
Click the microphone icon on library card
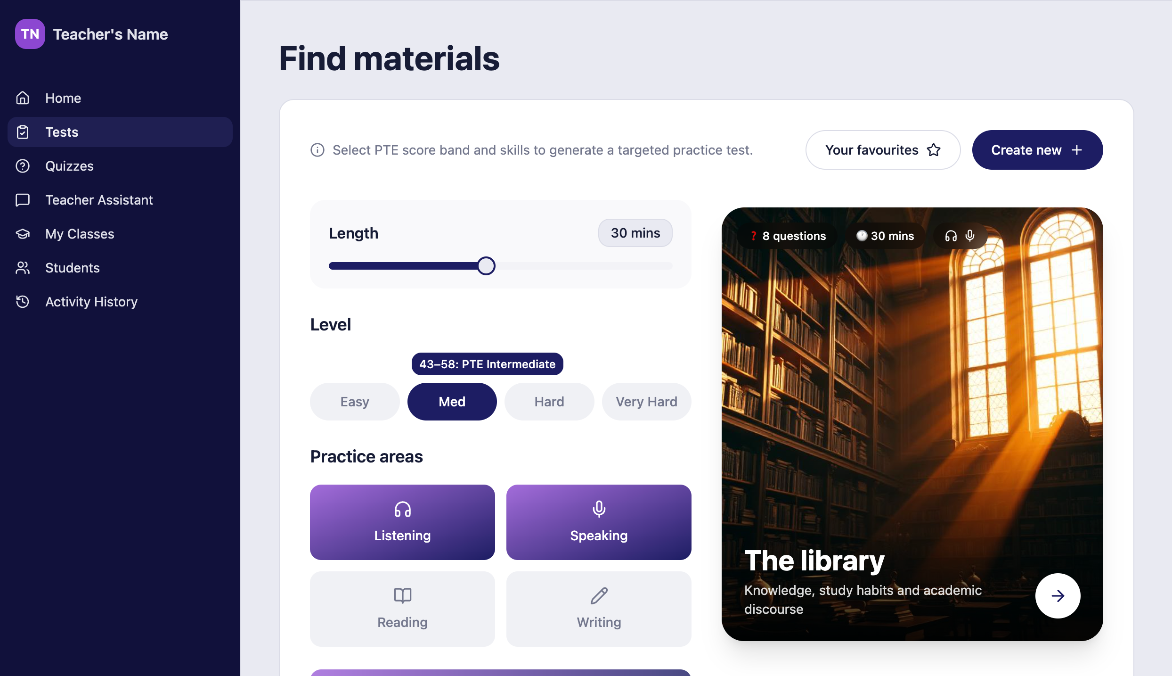point(970,236)
